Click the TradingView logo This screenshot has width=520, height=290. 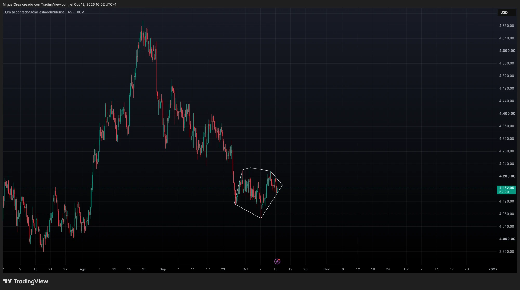point(25,281)
